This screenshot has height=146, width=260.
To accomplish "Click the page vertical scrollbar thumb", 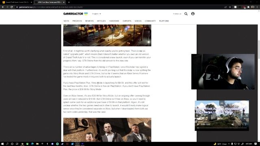I will (259, 49).
